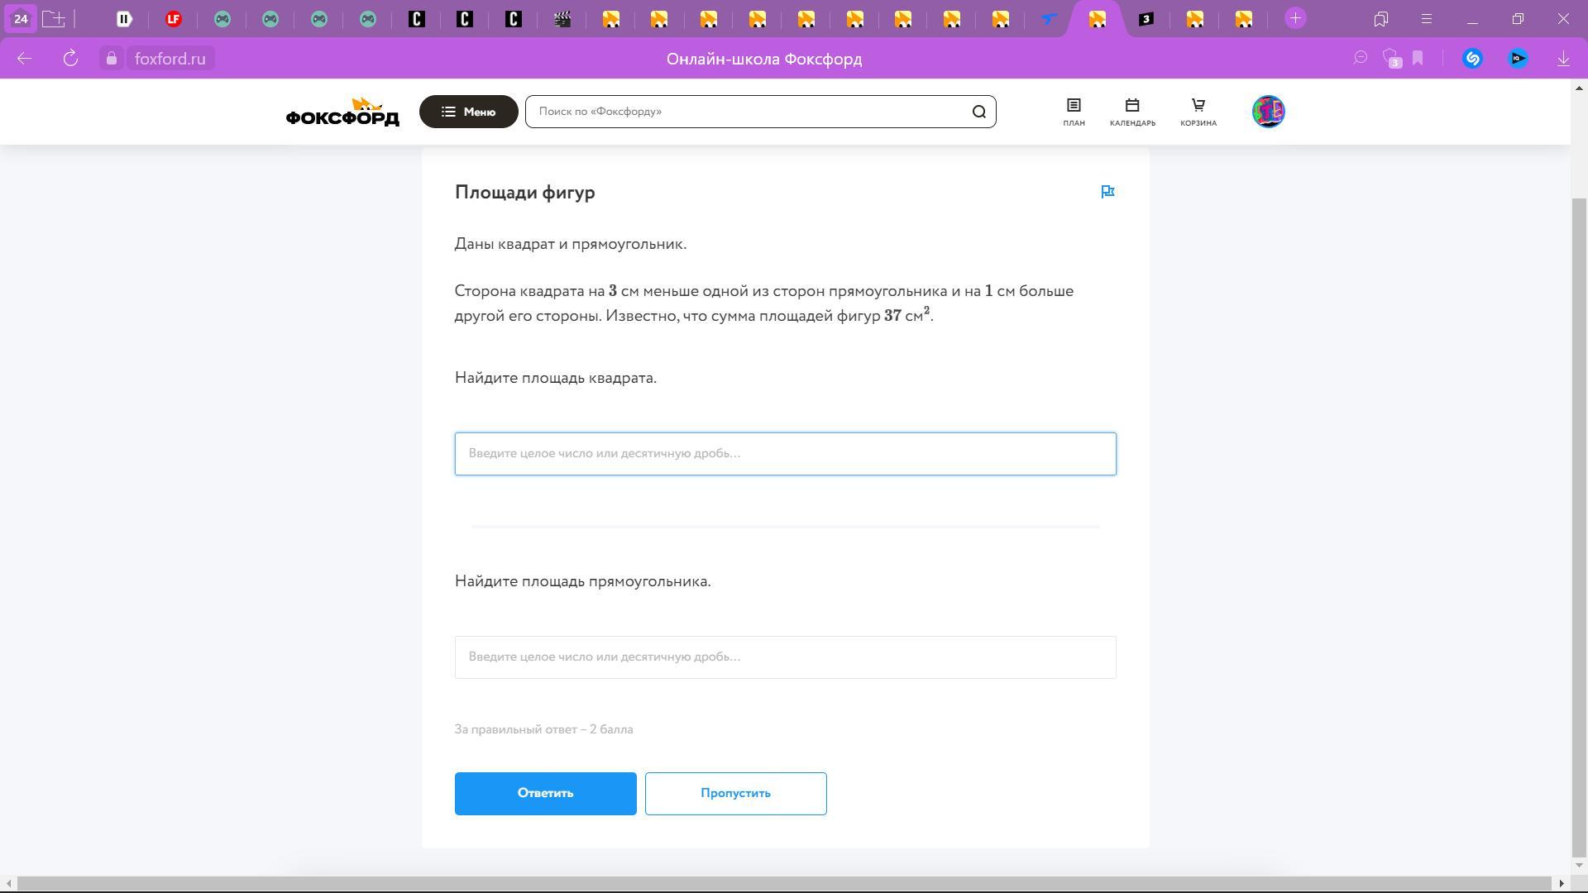This screenshot has height=893, width=1588.
Task: Click the page protection shield icon
Action: [x=1391, y=59]
